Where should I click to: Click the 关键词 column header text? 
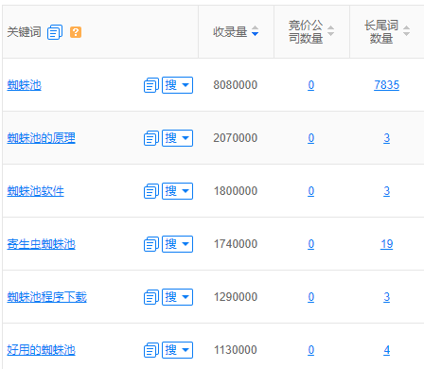click(x=25, y=32)
